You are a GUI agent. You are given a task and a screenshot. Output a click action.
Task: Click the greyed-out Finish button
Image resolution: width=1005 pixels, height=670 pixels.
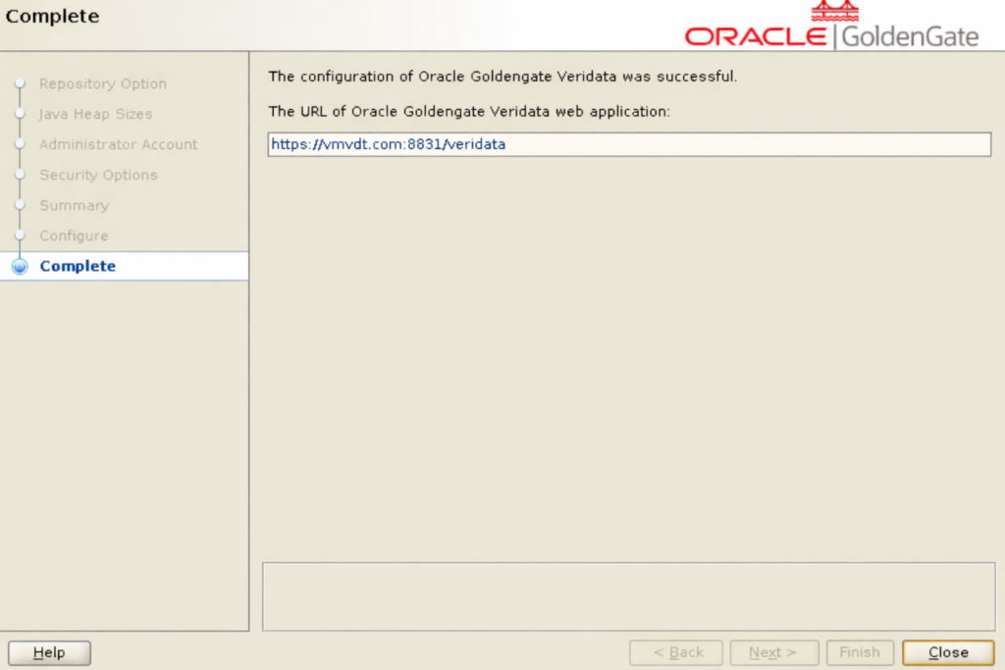pyautogui.click(x=860, y=652)
